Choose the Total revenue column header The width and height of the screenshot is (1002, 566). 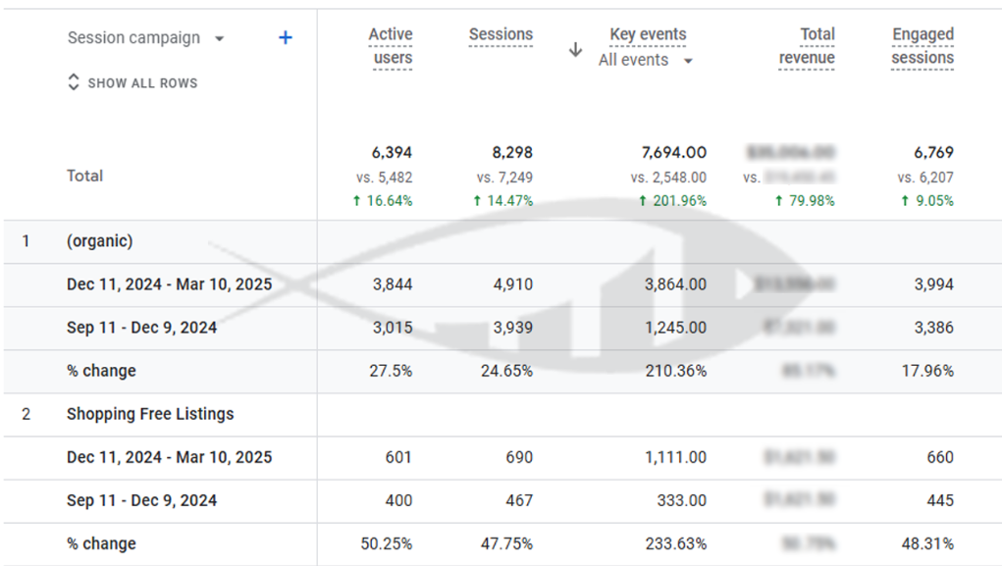[x=807, y=46]
